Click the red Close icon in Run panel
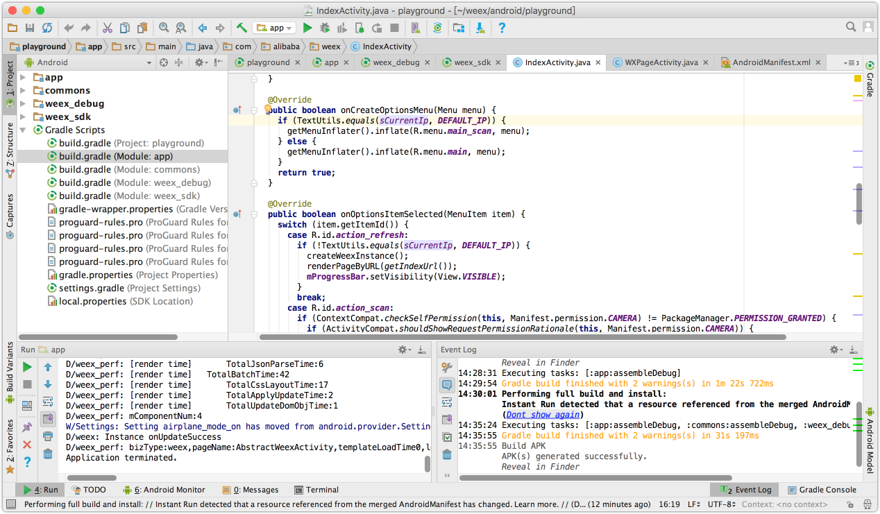The image size is (880, 514). point(27,445)
